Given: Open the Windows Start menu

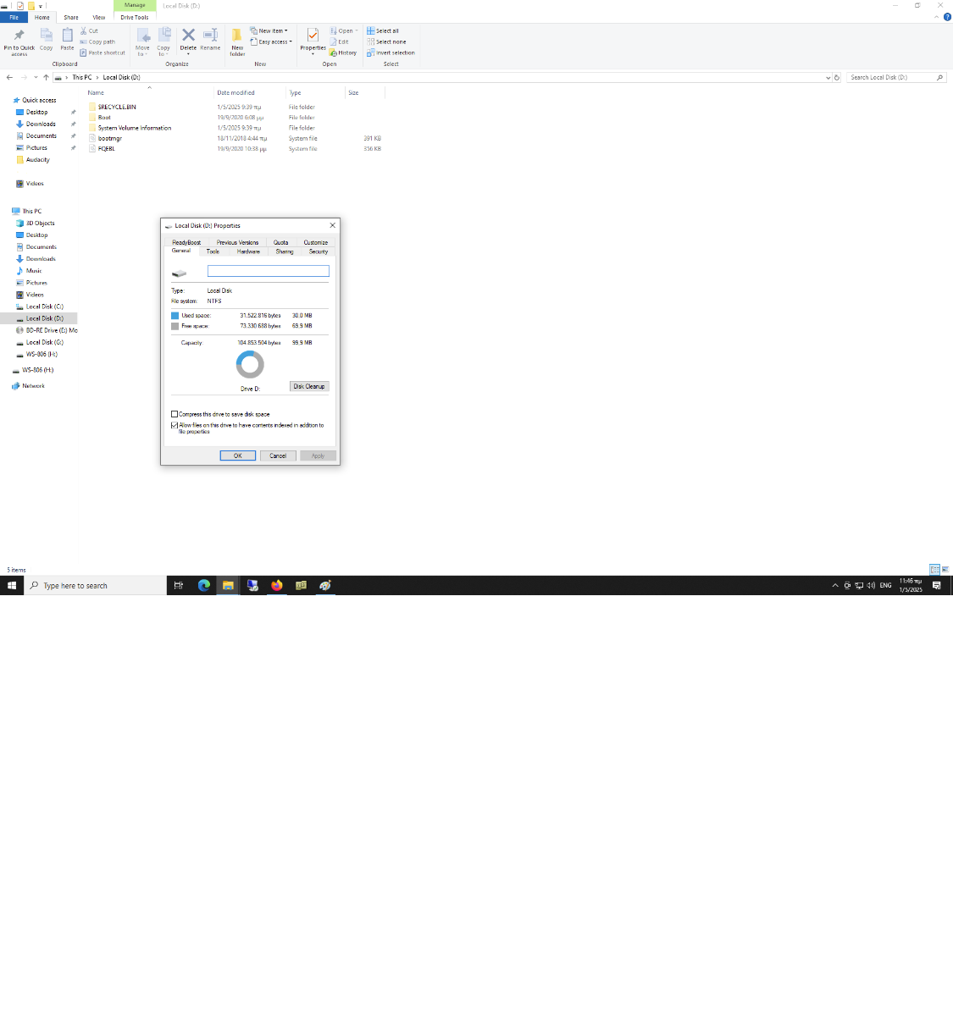Looking at the screenshot, I should point(12,585).
